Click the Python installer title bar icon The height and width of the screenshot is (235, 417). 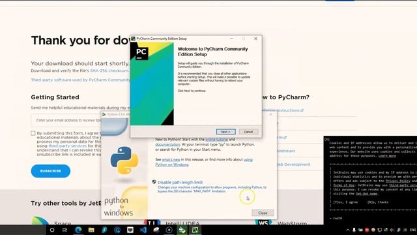[x=104, y=114]
